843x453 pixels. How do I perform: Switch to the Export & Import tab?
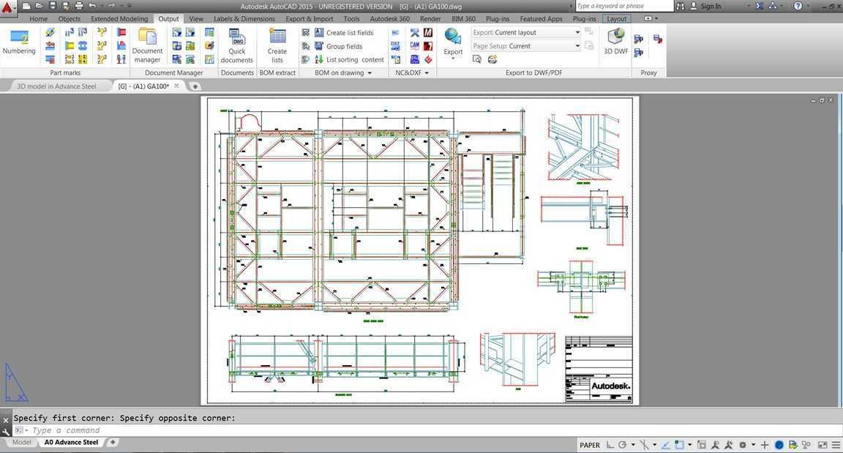pyautogui.click(x=309, y=19)
